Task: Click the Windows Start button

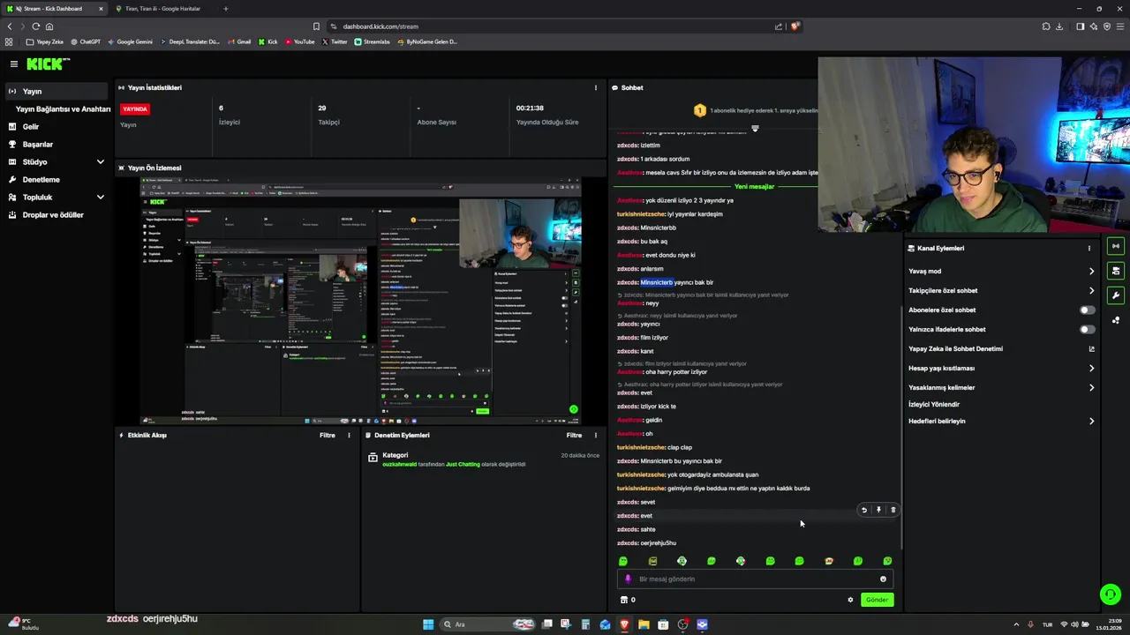Action: [428, 624]
